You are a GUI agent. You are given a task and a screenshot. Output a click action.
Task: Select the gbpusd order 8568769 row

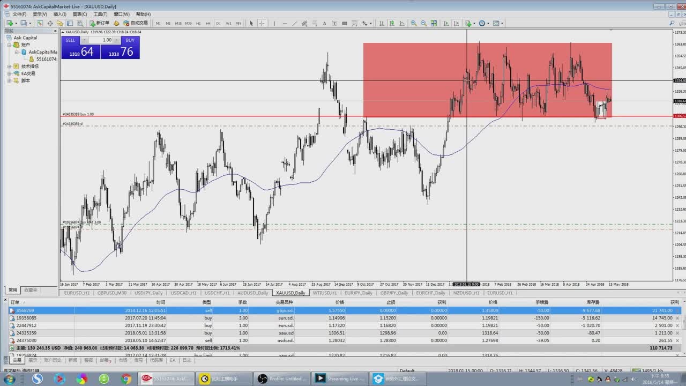(x=345, y=310)
